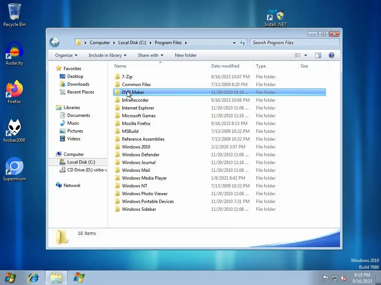Screen dimensions: 381x285
Task: Select the MSBuild folder
Action: 219,131
